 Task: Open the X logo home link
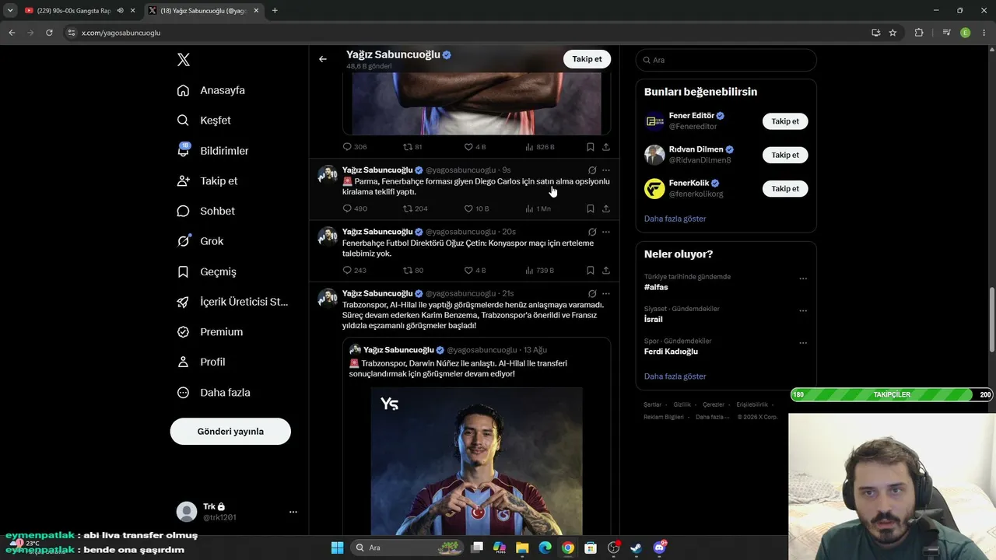coord(184,60)
